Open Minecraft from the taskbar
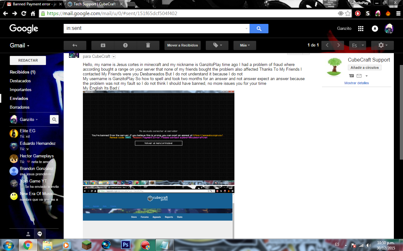403x251 pixels. tap(86, 245)
